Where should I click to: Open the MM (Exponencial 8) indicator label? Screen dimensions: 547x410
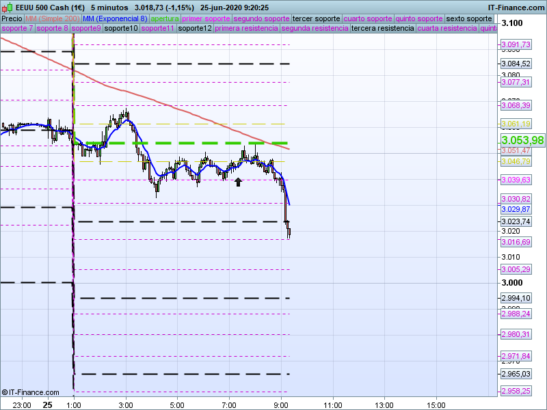point(115,18)
